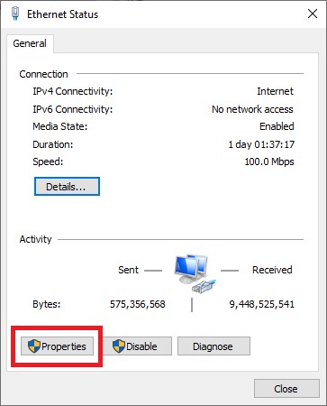Close the dialog with the X
Viewport: 327px width, 406px height.
pos(313,14)
